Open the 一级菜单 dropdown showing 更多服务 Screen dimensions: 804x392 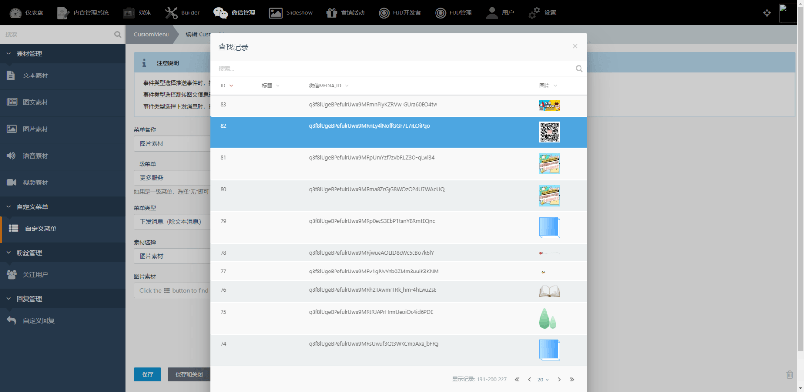point(172,177)
